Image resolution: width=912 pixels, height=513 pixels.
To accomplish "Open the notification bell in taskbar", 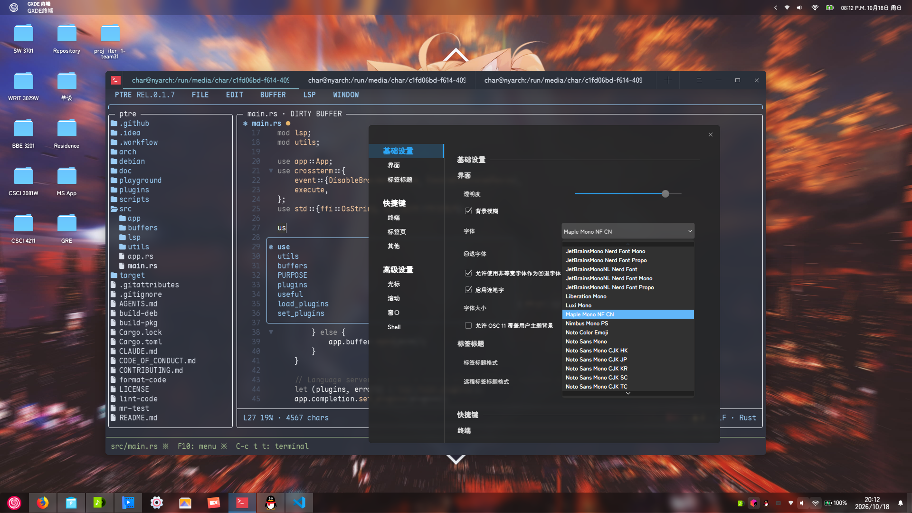I will click(900, 503).
